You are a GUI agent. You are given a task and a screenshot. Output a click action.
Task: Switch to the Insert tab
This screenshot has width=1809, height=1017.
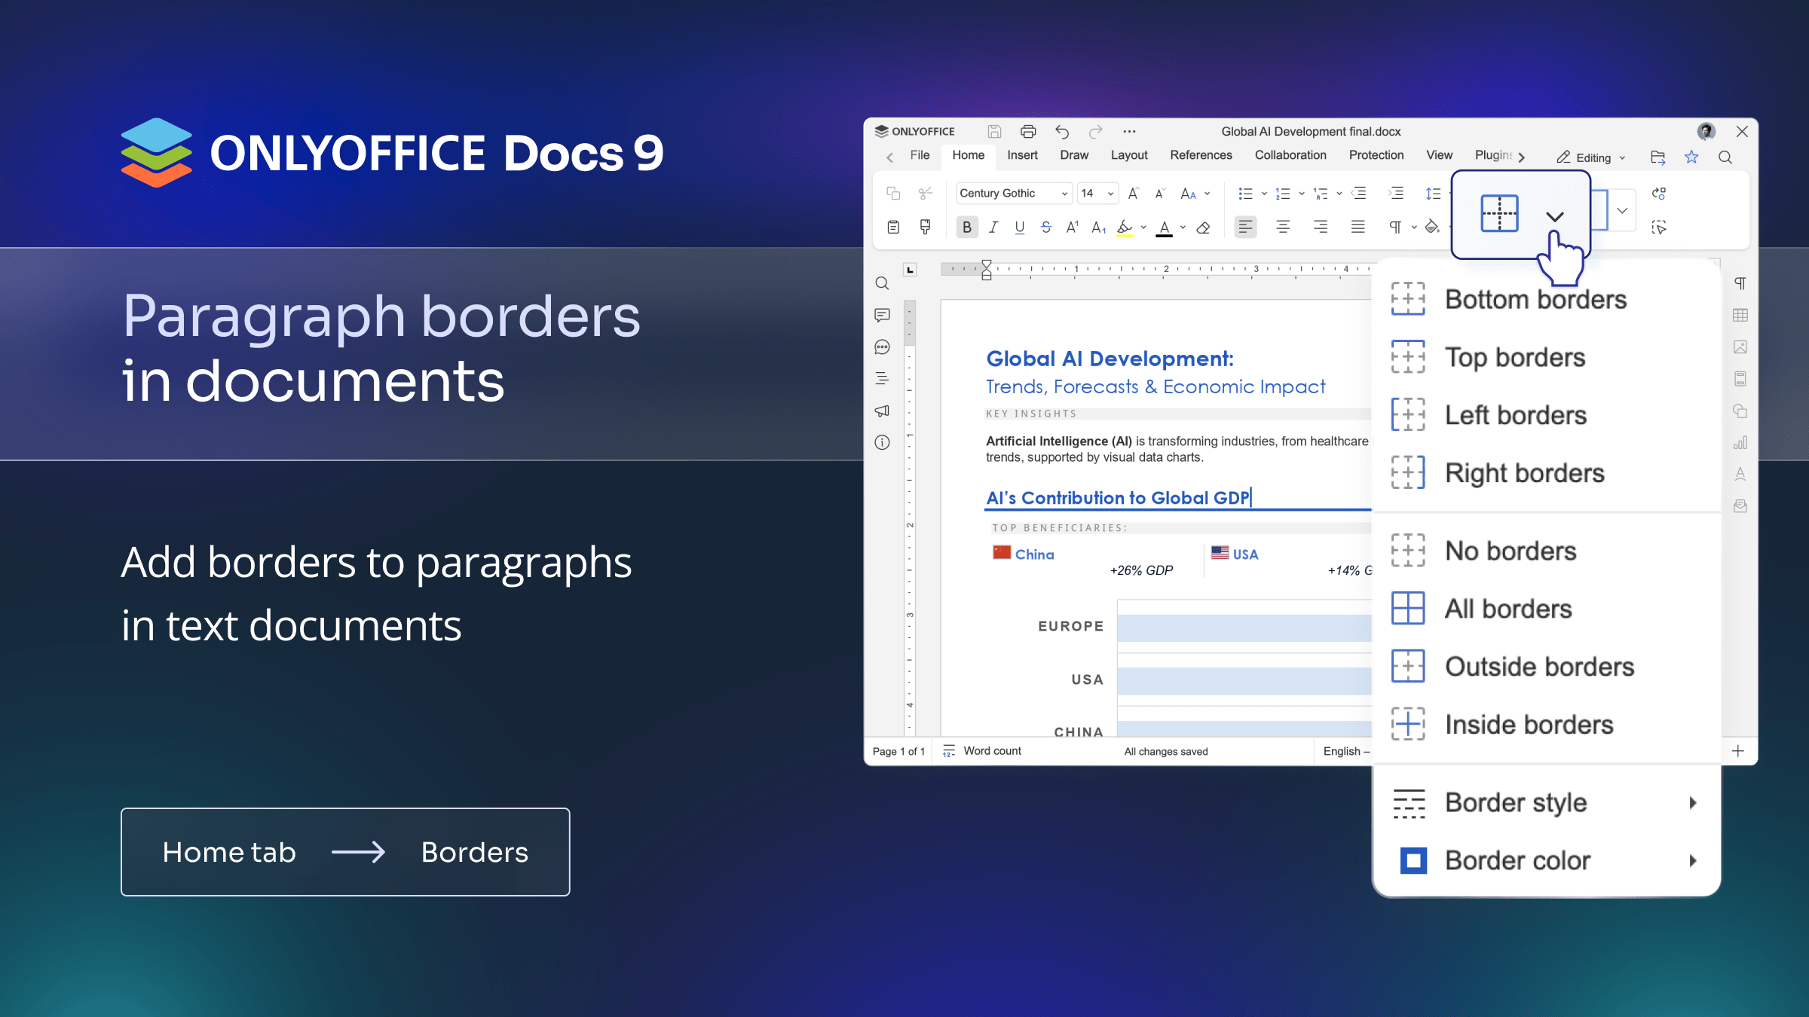[1022, 155]
